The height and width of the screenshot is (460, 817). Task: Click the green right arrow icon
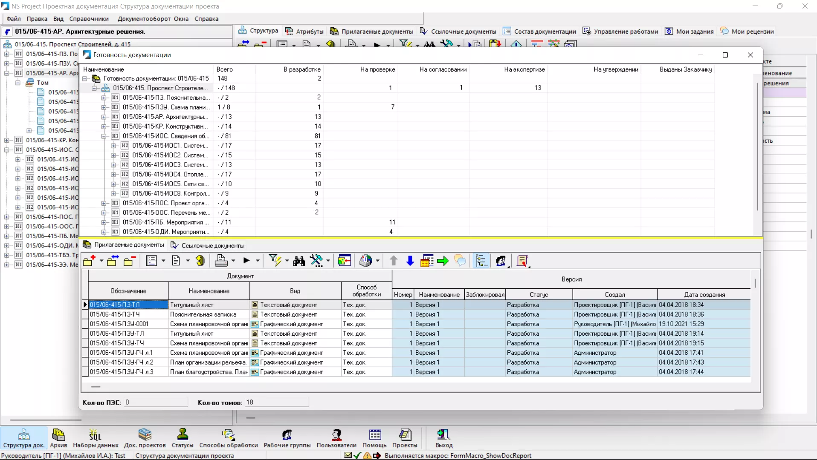(x=443, y=261)
